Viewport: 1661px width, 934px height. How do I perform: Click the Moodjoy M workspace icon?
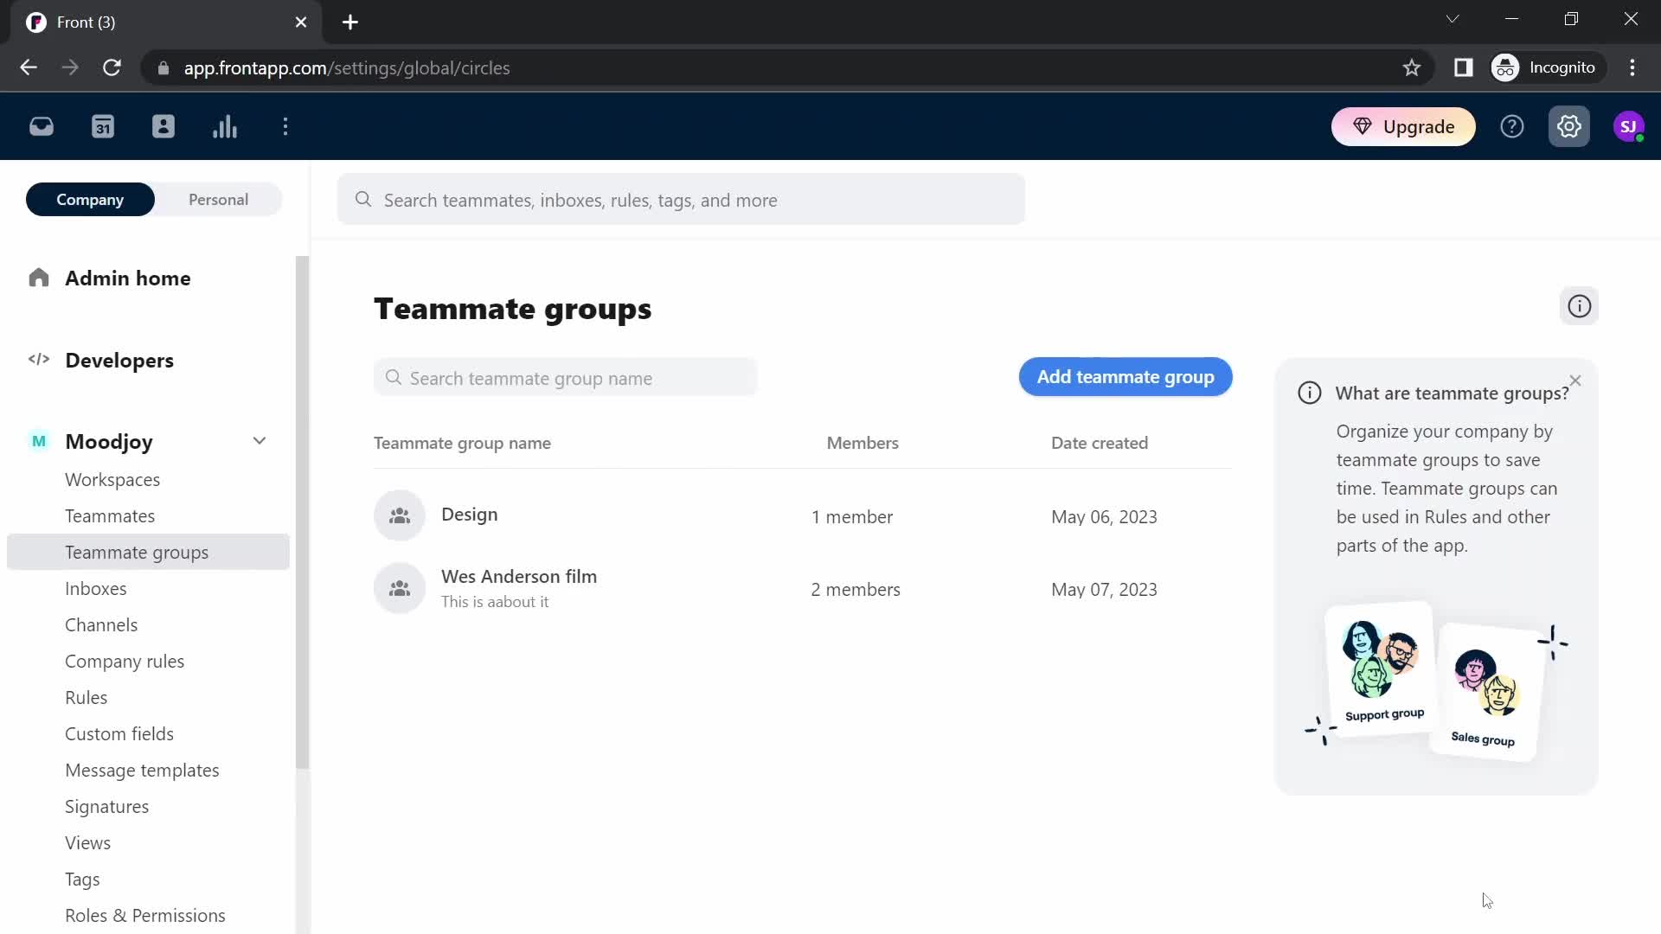pyautogui.click(x=39, y=441)
